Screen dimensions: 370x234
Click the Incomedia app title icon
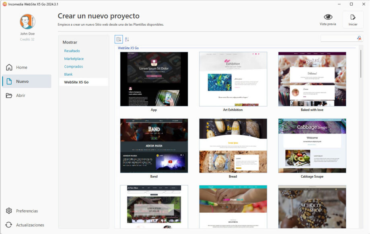[5, 4]
